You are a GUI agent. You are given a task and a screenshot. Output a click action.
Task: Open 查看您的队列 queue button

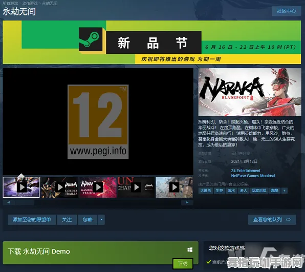(272, 220)
